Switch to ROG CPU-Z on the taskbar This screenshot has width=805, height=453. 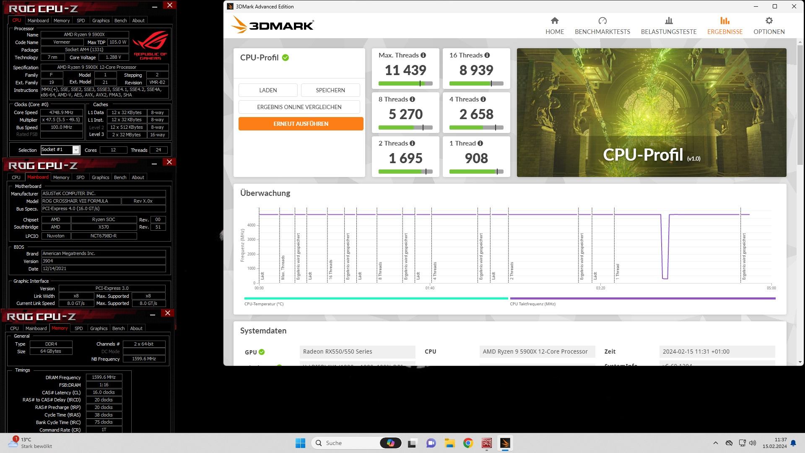486,443
